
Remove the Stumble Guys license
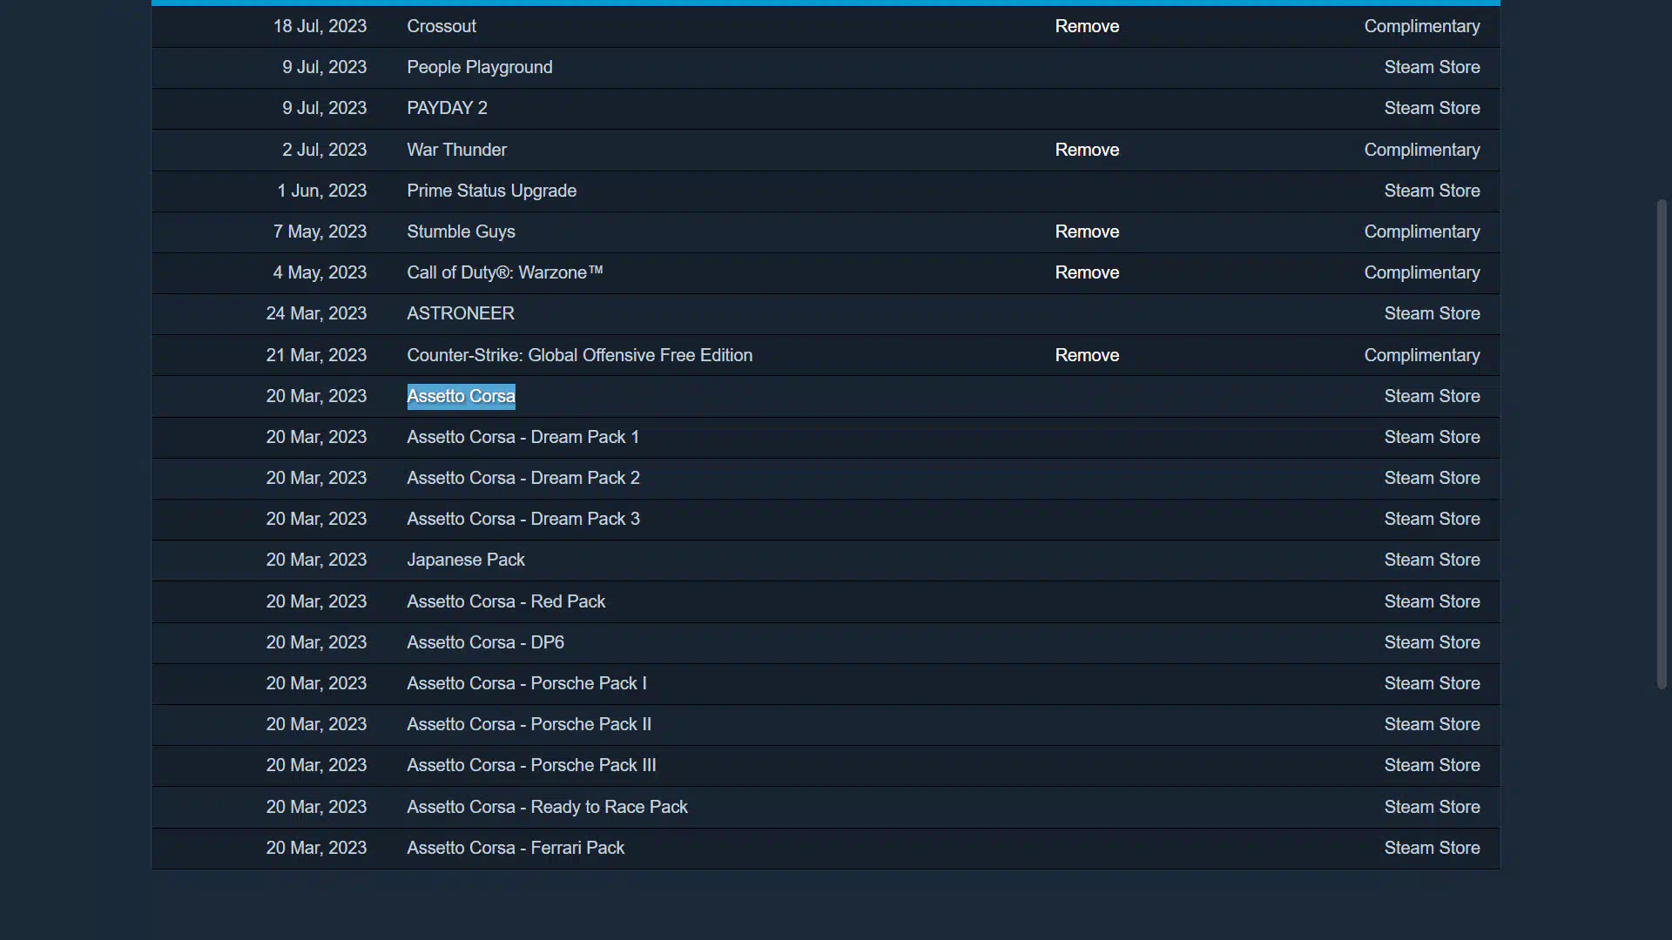1087,232
